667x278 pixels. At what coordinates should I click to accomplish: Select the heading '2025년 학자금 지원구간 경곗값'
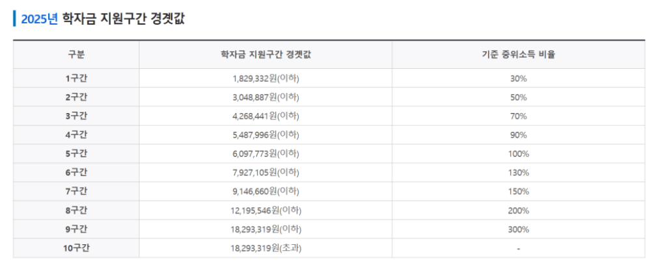[x=103, y=19]
